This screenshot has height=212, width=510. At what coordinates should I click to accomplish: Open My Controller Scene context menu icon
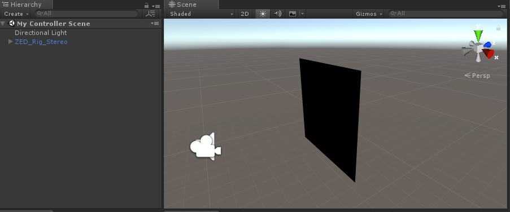point(155,23)
